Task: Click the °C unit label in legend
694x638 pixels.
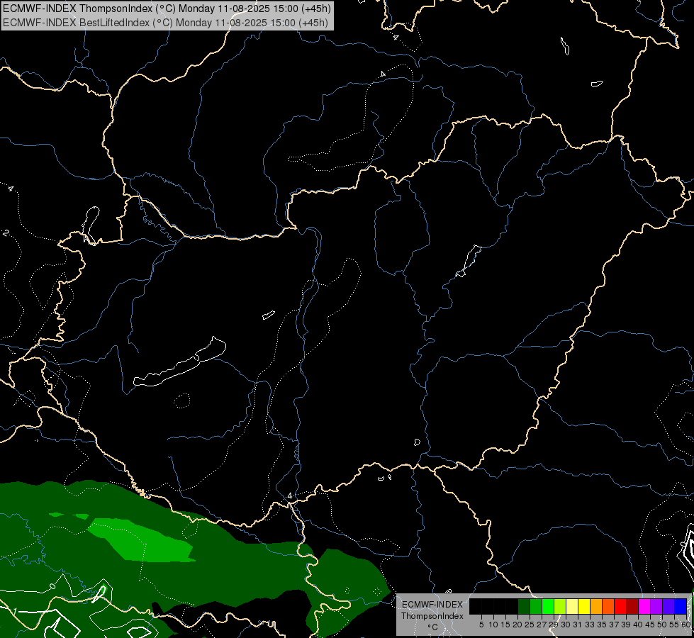Action: 432,627
